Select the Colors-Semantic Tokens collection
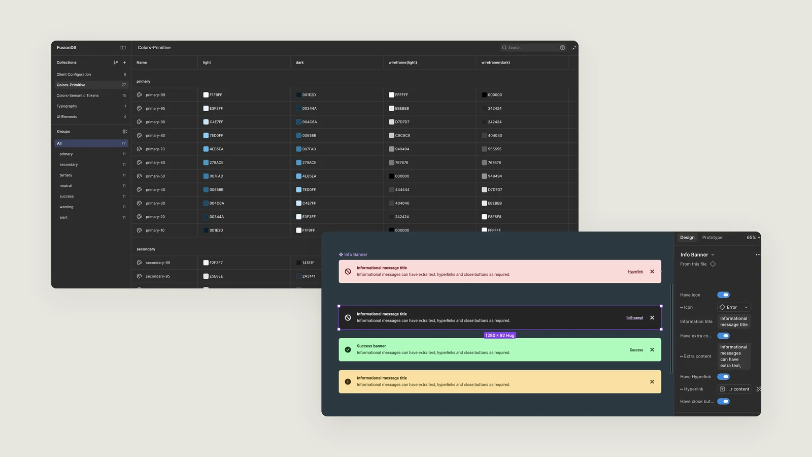This screenshot has height=457, width=812. [91, 95]
